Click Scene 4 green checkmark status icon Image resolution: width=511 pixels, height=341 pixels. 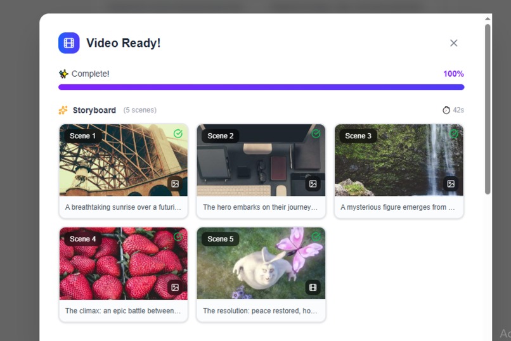coord(178,236)
